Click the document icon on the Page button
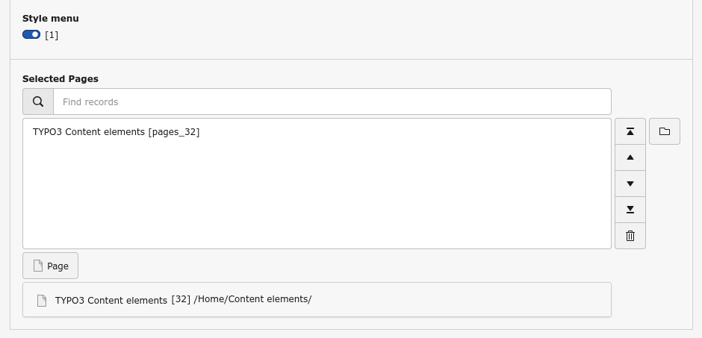 point(38,266)
